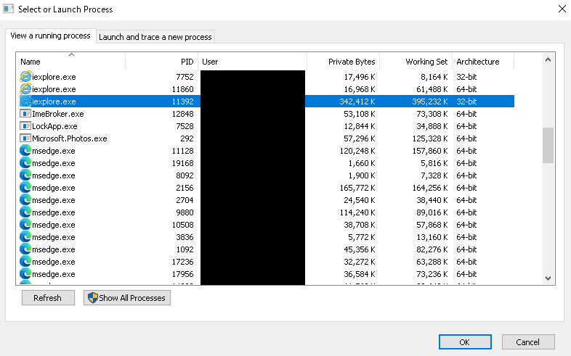Viewport: 571px width, 356px height.
Task: Sort processes by Private Bytes column
Action: pyautogui.click(x=343, y=62)
